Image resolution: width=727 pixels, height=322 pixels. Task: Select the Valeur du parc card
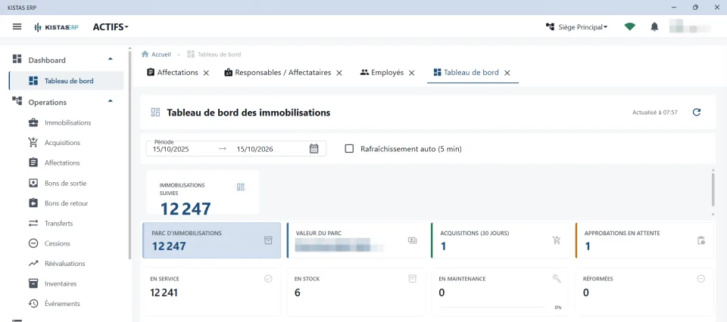tap(356, 240)
